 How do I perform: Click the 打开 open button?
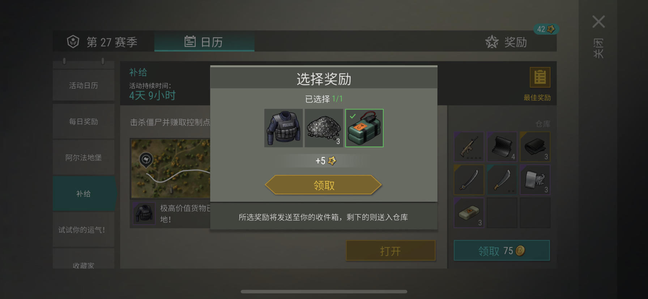[x=391, y=251]
